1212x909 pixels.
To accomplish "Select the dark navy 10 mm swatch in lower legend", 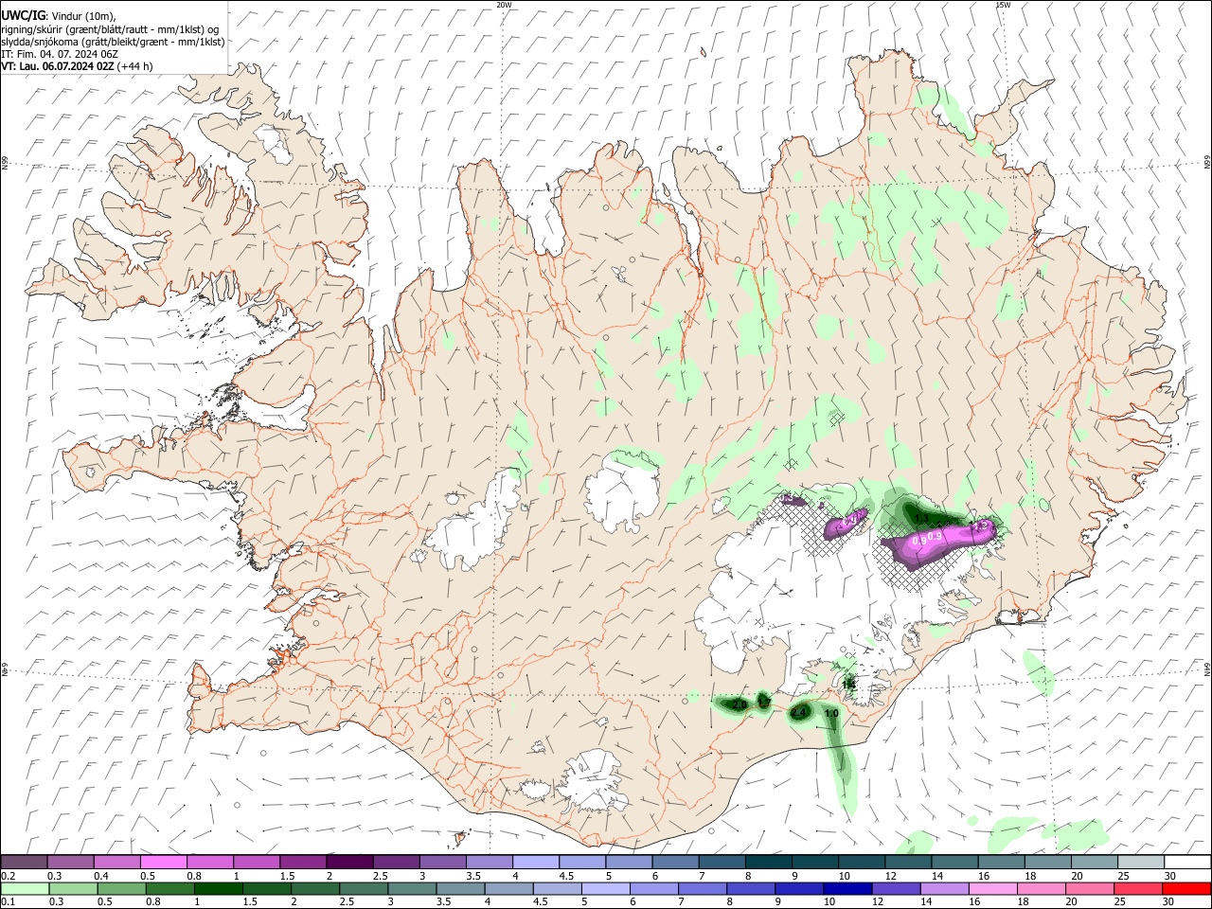I will [847, 889].
